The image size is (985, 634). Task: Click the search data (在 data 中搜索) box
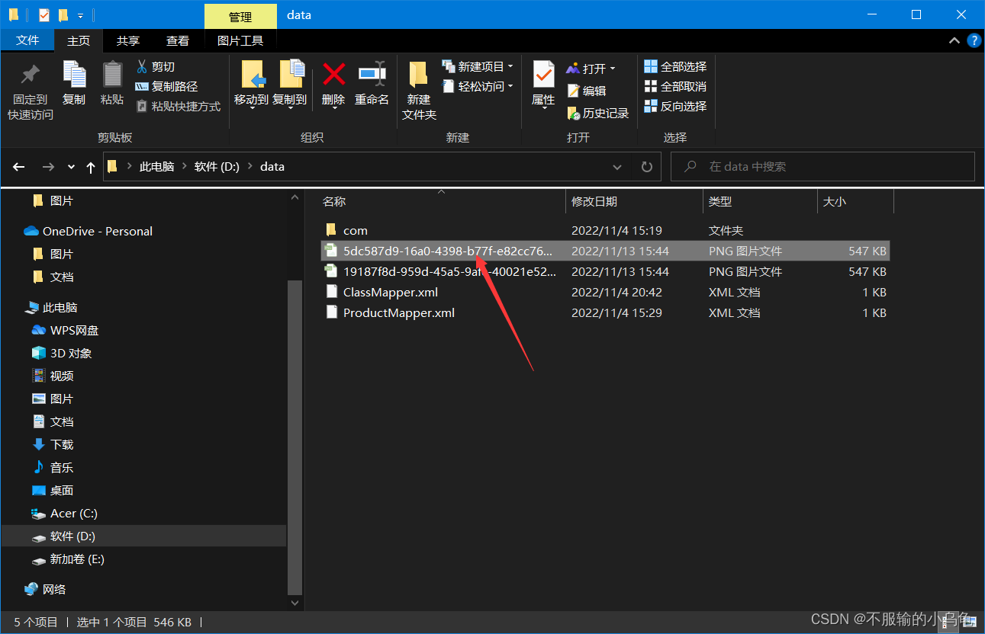(822, 167)
